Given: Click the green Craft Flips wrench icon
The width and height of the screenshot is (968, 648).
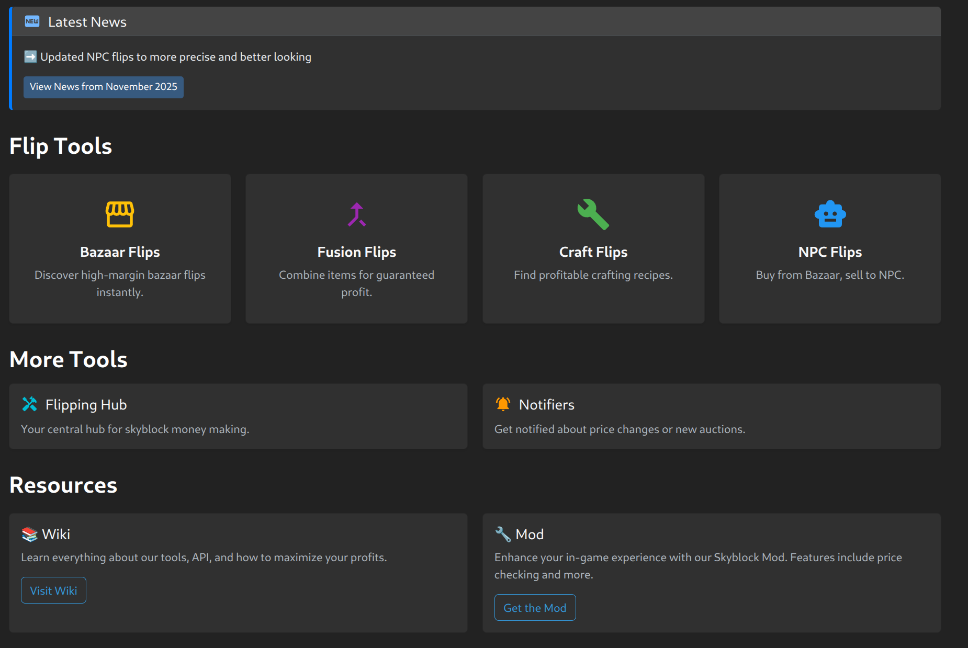Looking at the screenshot, I should (593, 214).
